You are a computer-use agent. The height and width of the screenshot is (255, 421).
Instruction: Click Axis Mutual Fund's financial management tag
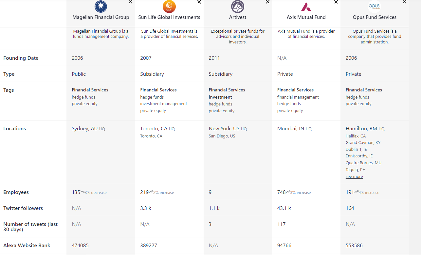[298, 97]
